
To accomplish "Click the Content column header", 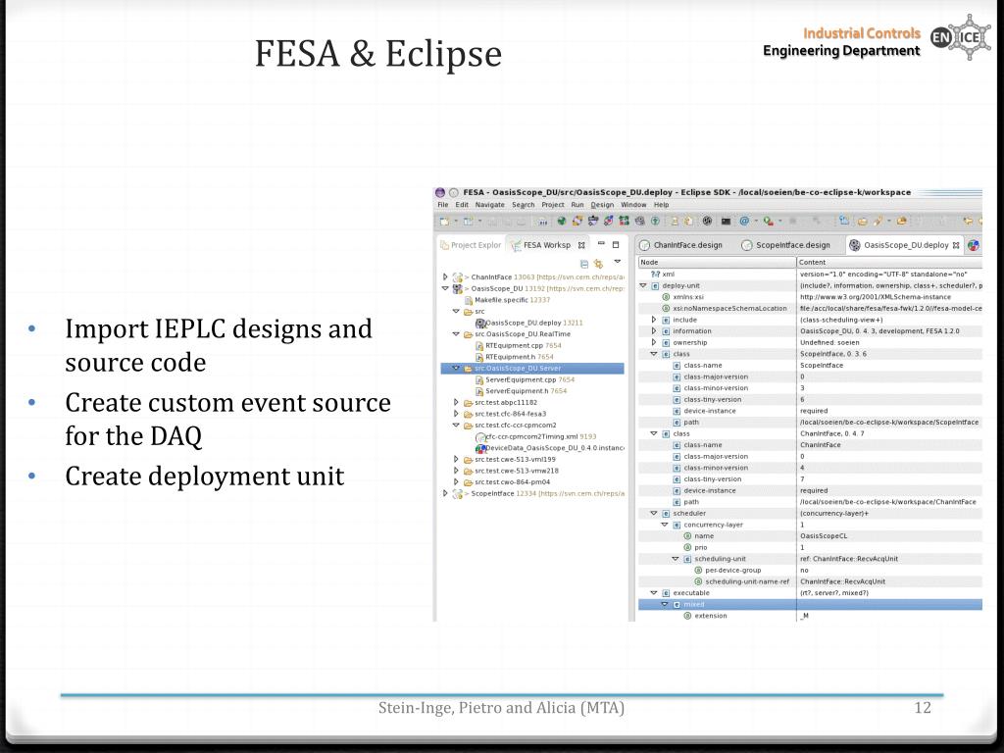I will pos(889,263).
